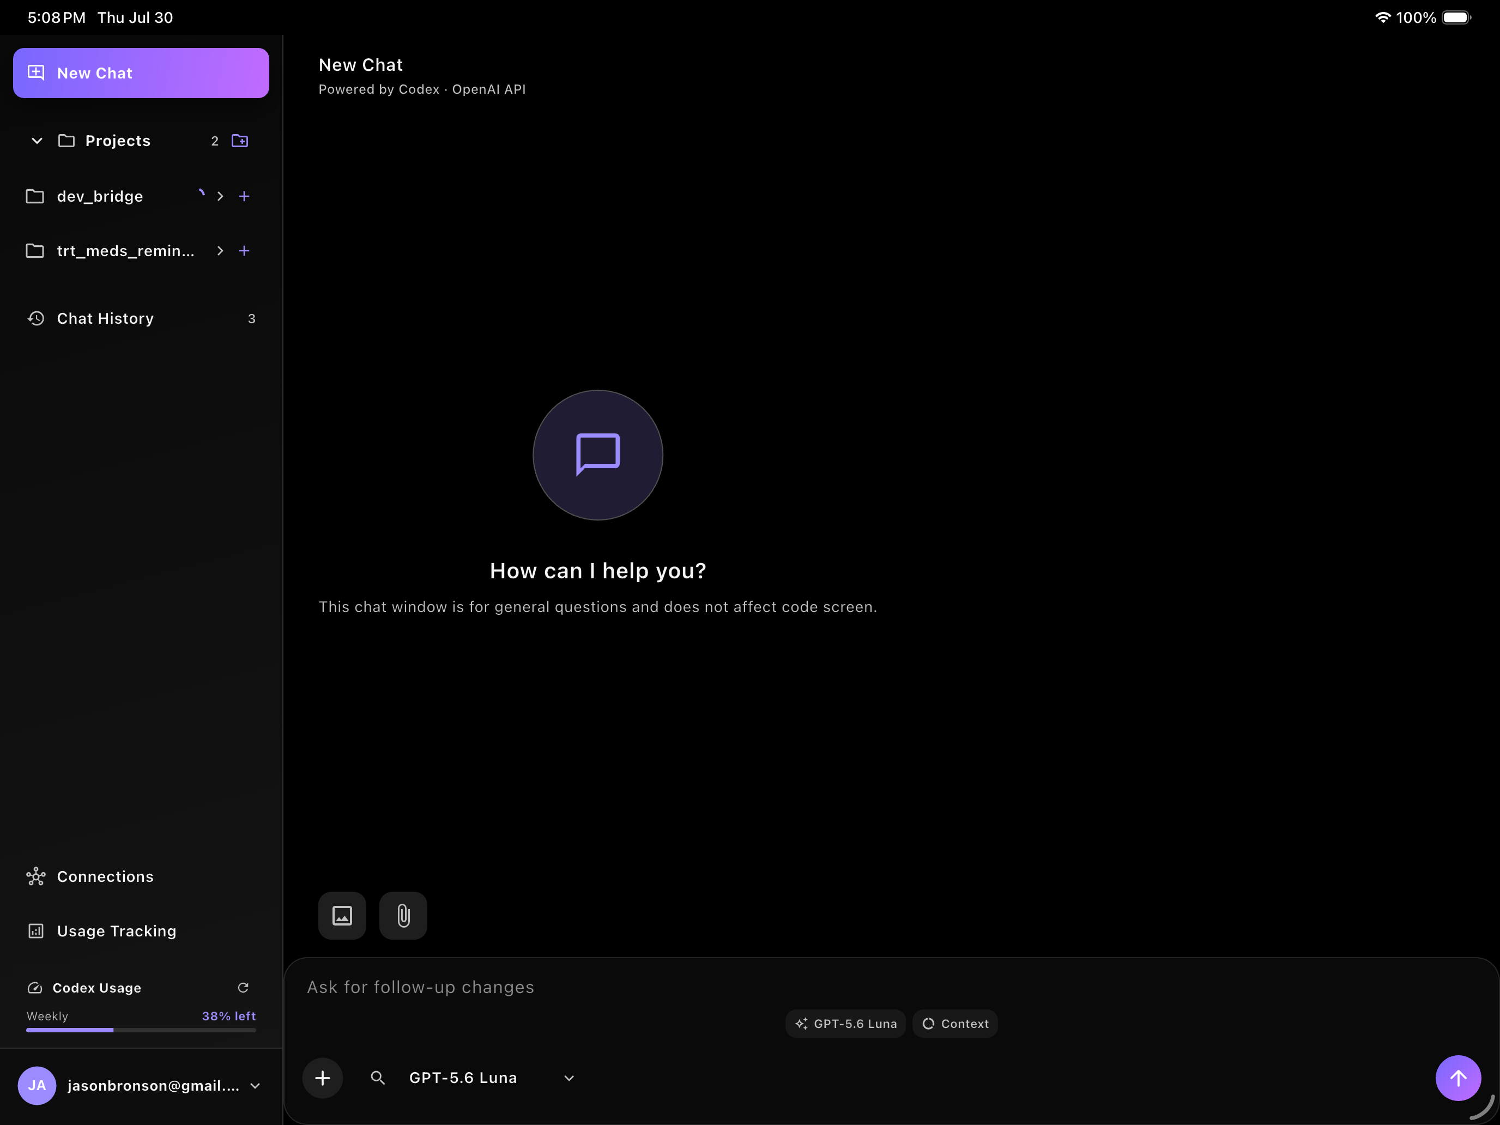1500x1125 pixels.
Task: Click the Usage Tracking chart icon
Action: pyautogui.click(x=36, y=931)
